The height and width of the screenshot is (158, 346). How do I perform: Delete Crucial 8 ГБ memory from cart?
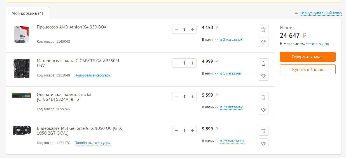[263, 97]
